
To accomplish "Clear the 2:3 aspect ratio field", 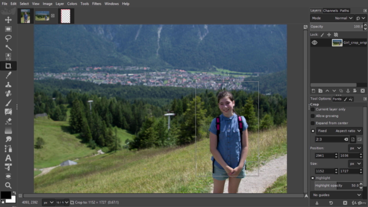I will tap(346, 139).
